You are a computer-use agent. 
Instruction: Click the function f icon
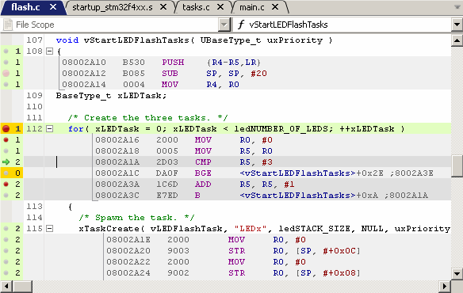pos(241,25)
